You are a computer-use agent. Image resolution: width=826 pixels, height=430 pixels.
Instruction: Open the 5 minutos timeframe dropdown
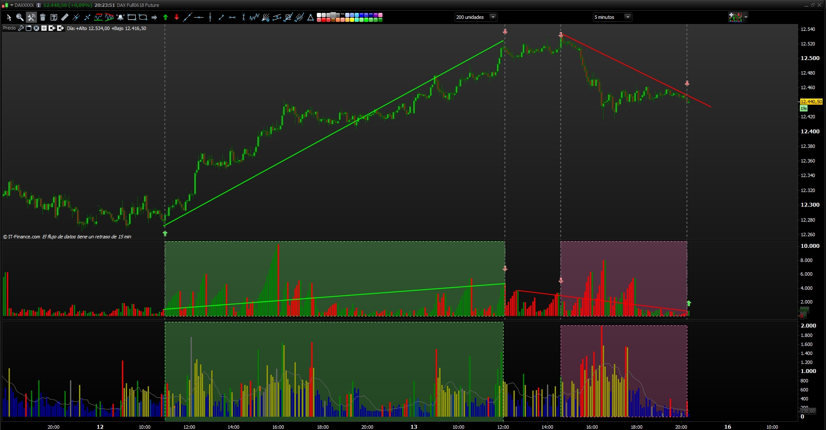pyautogui.click(x=612, y=17)
